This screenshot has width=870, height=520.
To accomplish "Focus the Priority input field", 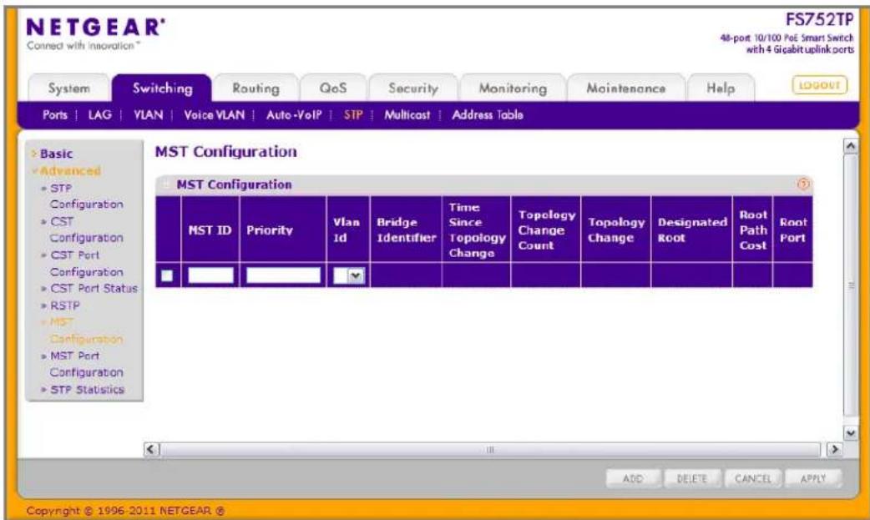I will point(283,275).
